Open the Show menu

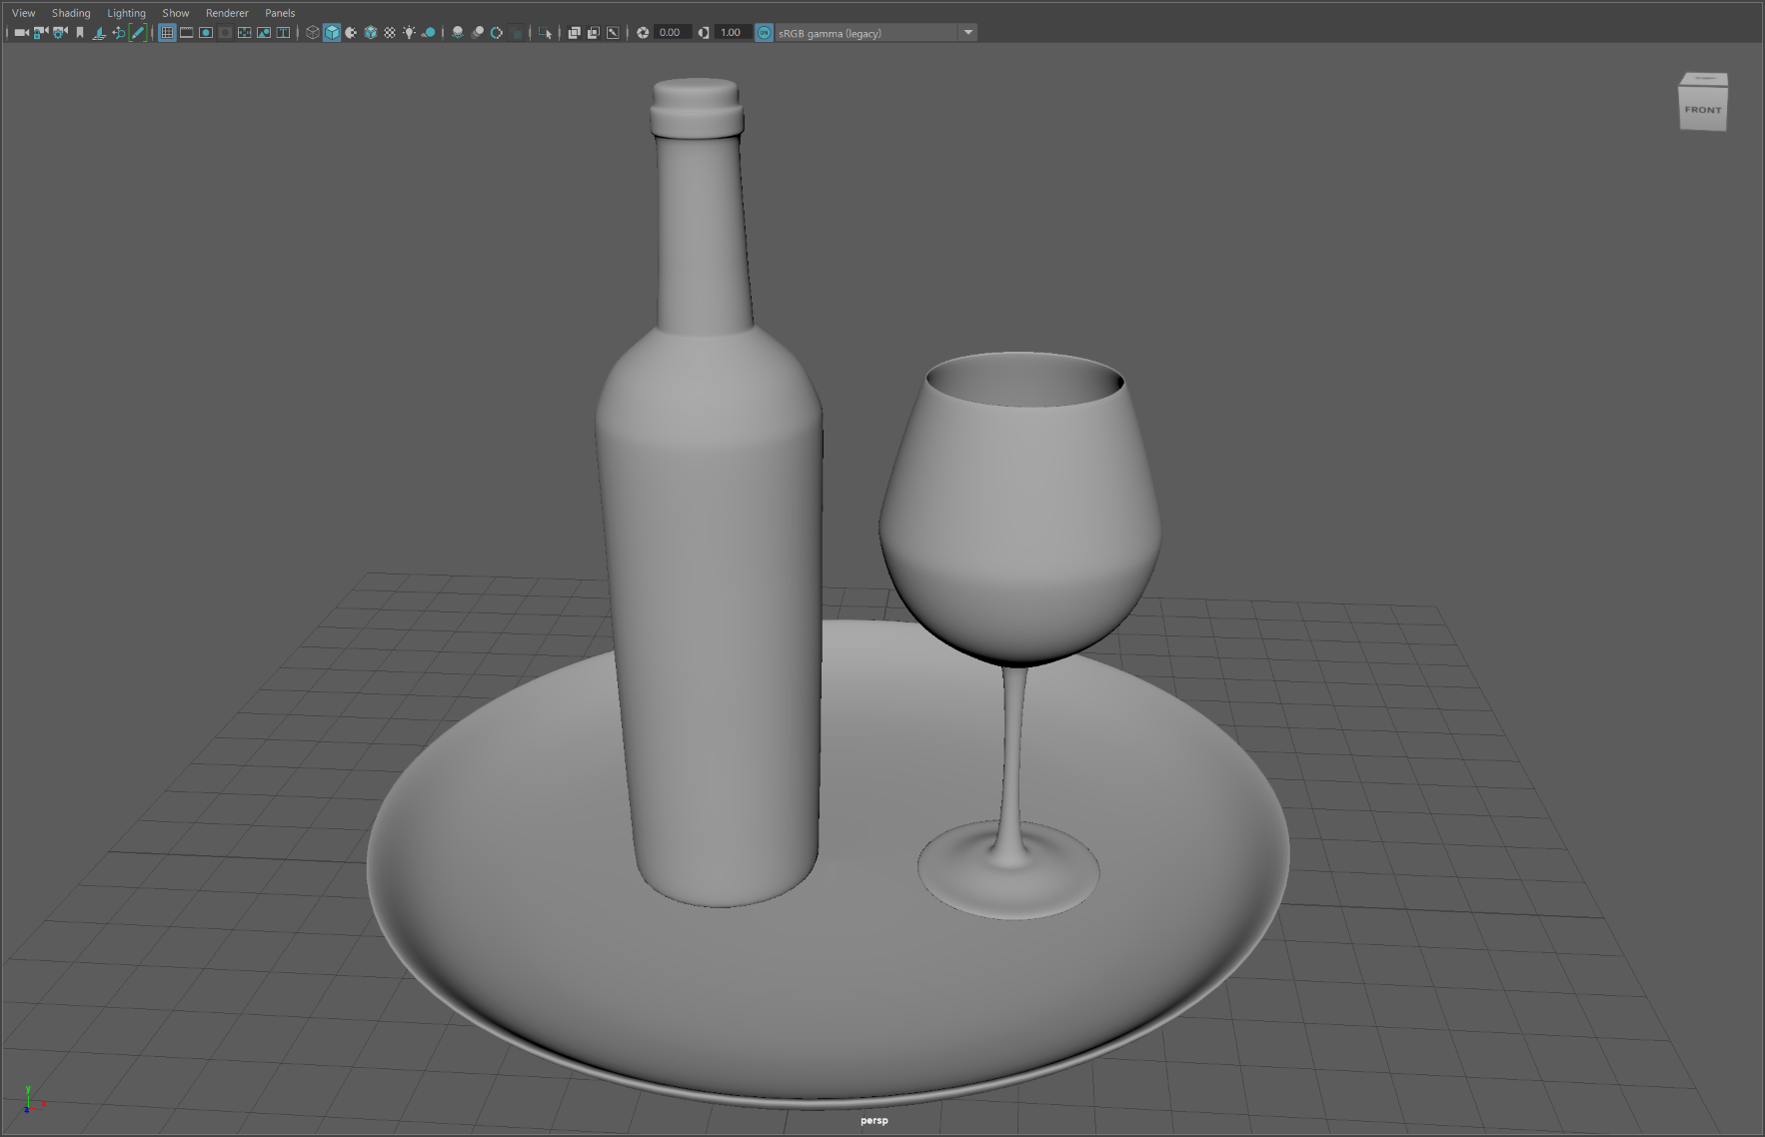(176, 13)
